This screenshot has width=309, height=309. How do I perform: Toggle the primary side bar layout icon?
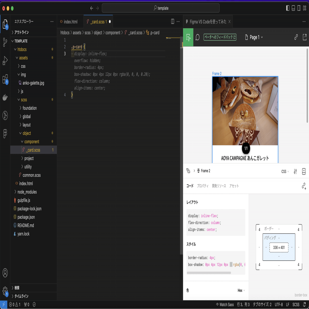coord(288,8)
